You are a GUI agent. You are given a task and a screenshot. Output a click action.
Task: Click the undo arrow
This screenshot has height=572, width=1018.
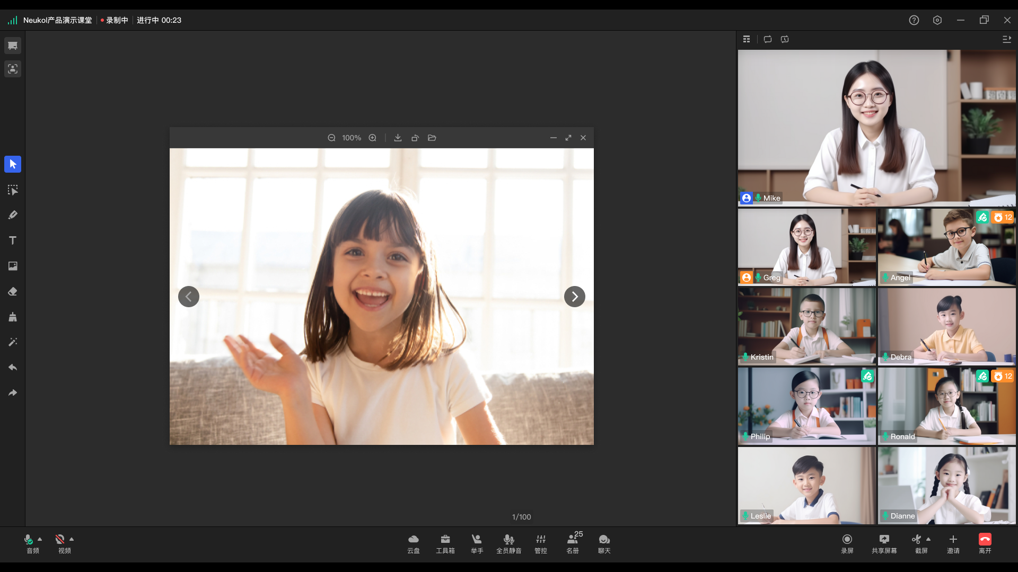13,368
